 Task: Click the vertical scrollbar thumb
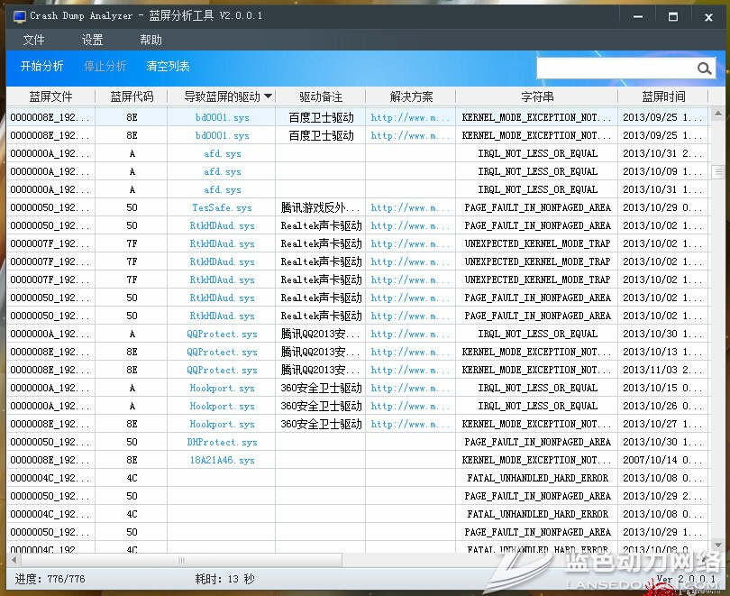click(x=718, y=171)
